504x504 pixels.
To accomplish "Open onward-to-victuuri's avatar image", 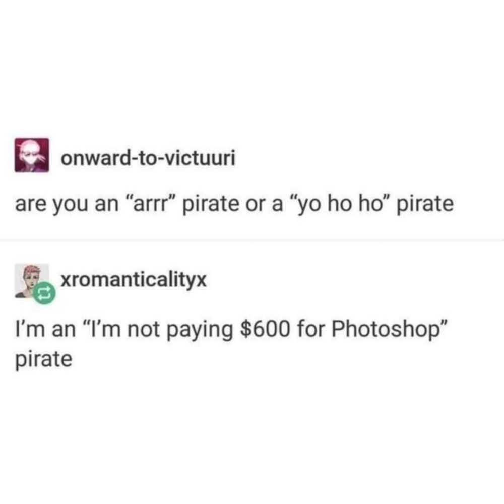I will coord(32,155).
